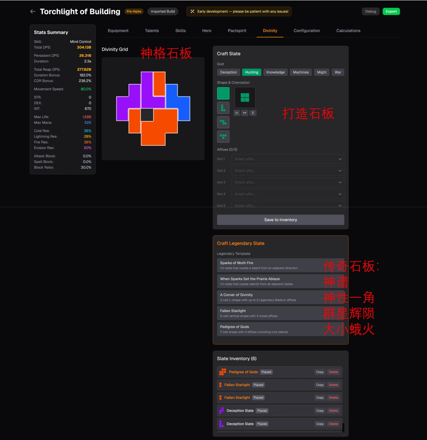Screen dimensions: 427x440
Task: Flip the slate shape horizontally
Action: point(245,113)
